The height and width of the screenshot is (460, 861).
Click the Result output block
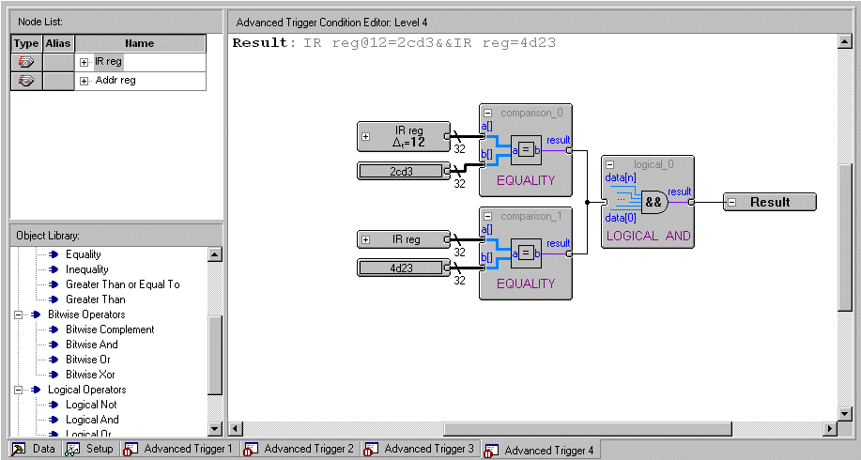(x=769, y=202)
